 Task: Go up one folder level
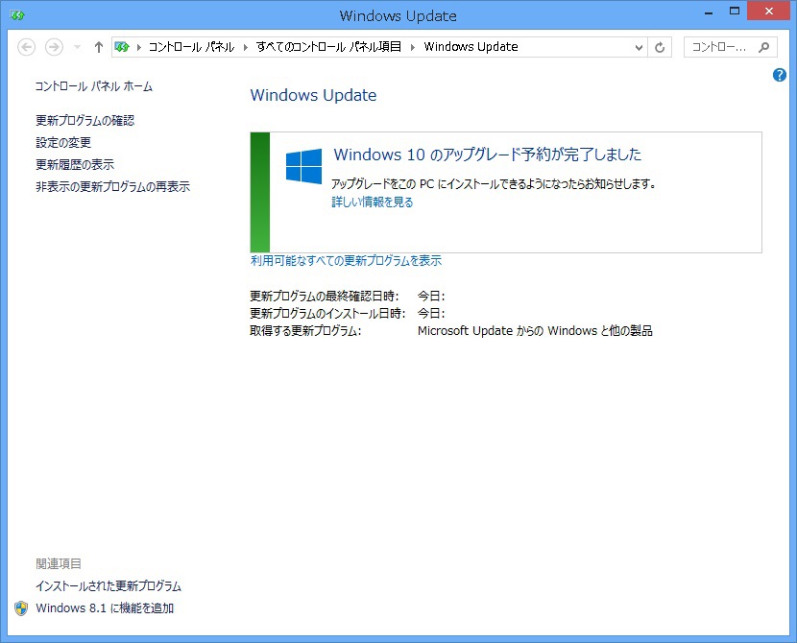(x=99, y=47)
